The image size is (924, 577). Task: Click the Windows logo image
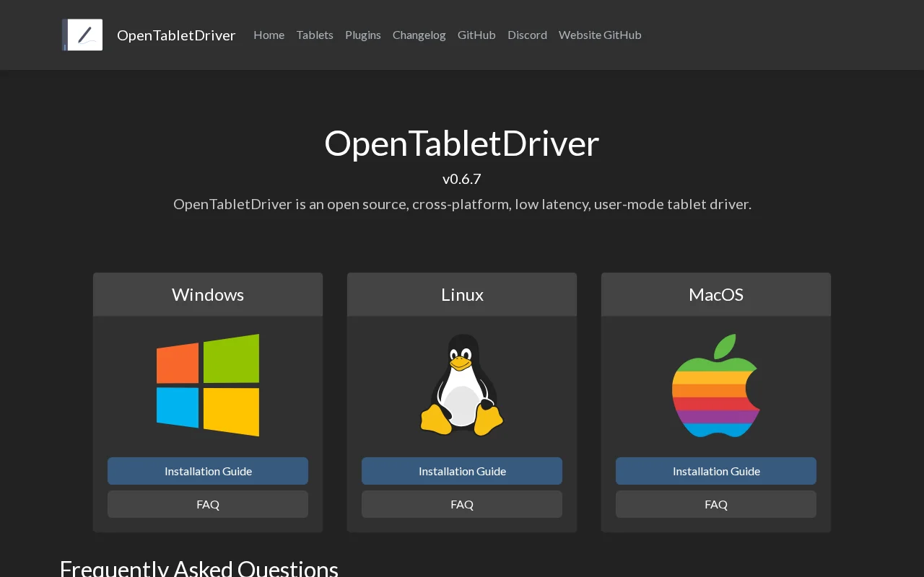[208, 385]
